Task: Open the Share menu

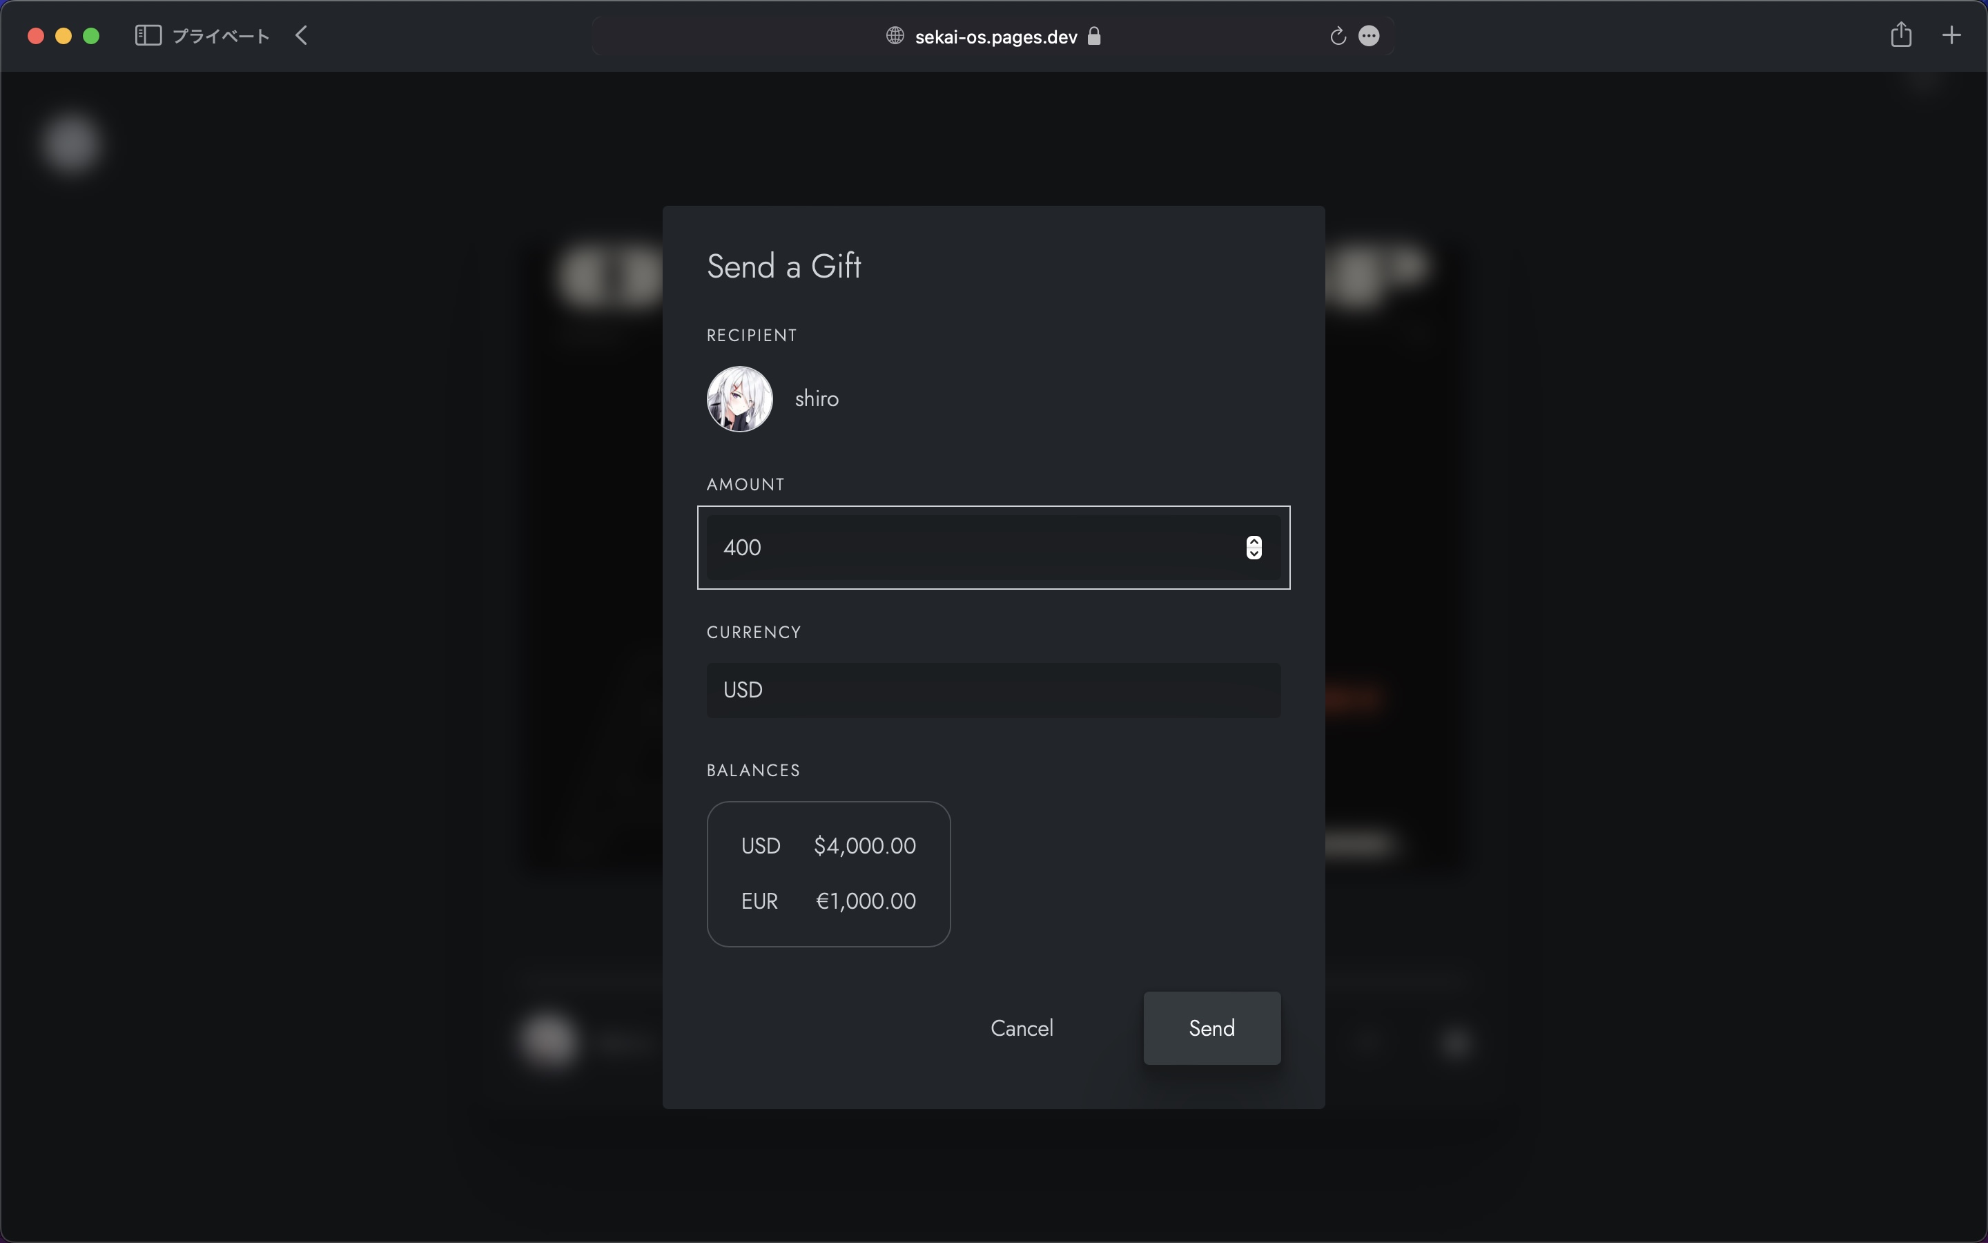Action: pyautogui.click(x=1900, y=35)
